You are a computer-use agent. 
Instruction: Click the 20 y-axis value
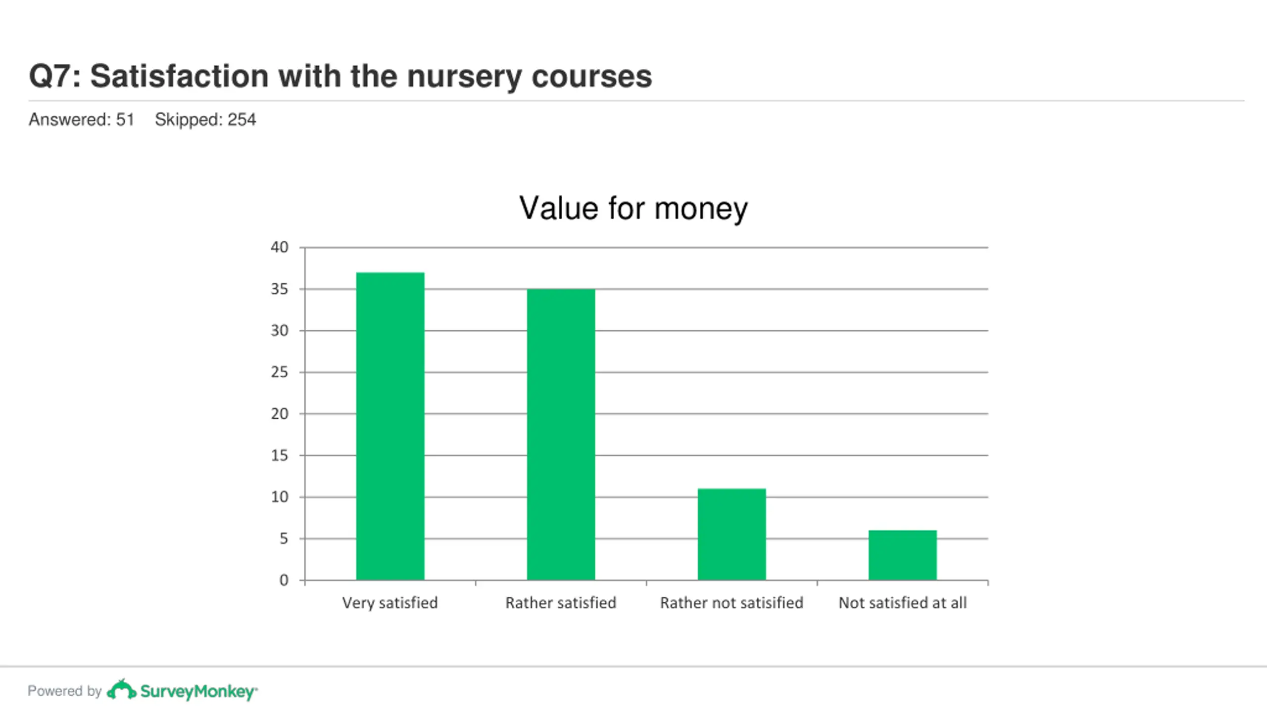click(x=280, y=414)
